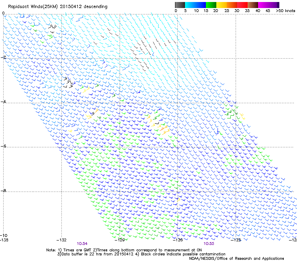The height and width of the screenshot is (261, 297).
Task: Click the legend label '35'
Action: click(247, 11)
